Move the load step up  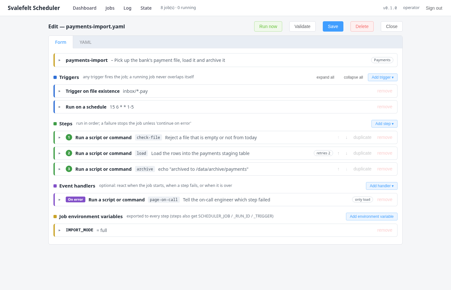click(338, 153)
